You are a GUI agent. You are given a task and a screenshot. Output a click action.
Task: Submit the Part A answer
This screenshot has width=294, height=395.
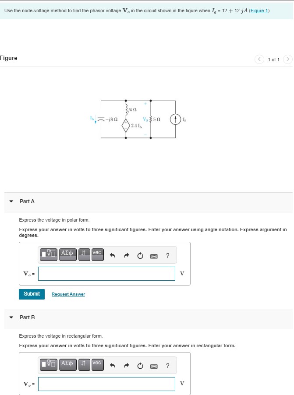coord(31,294)
